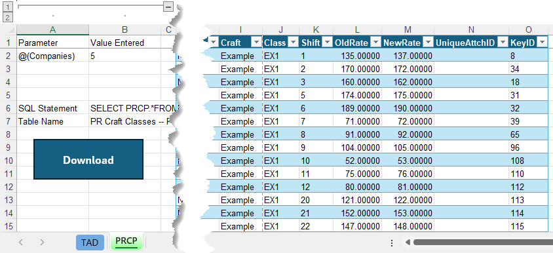Viewport: 553px width, 253px height.
Task: Select column A header
Action: click(x=52, y=29)
